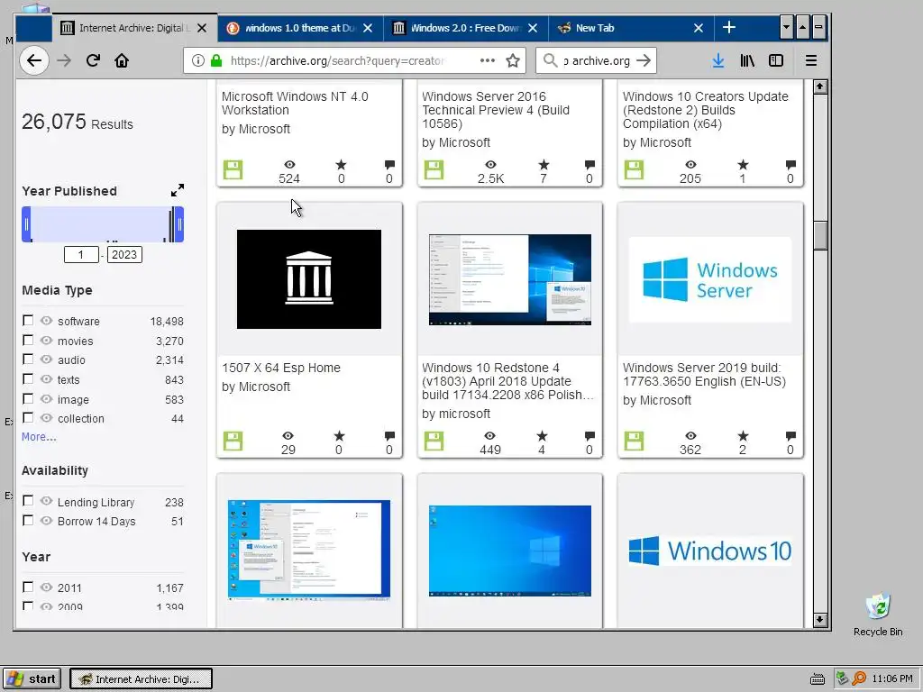Viewport: 923px width, 692px height.
Task: Open the library bookshelf icon
Action: coord(747,60)
